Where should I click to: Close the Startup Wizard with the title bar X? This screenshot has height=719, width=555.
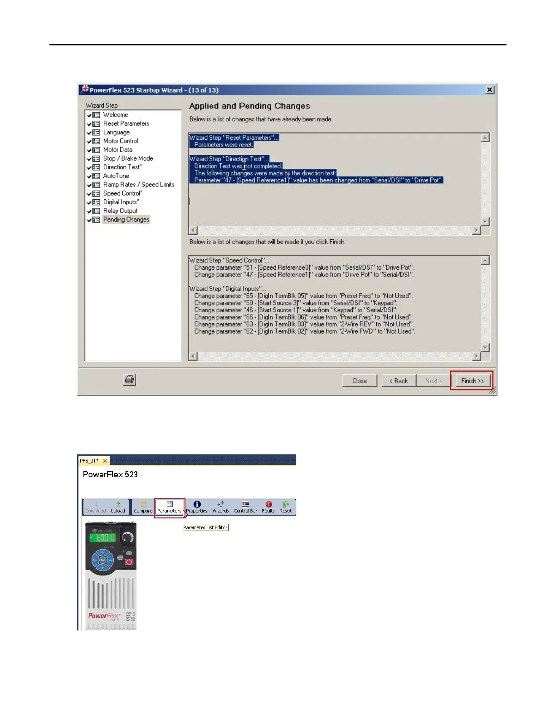click(x=490, y=90)
